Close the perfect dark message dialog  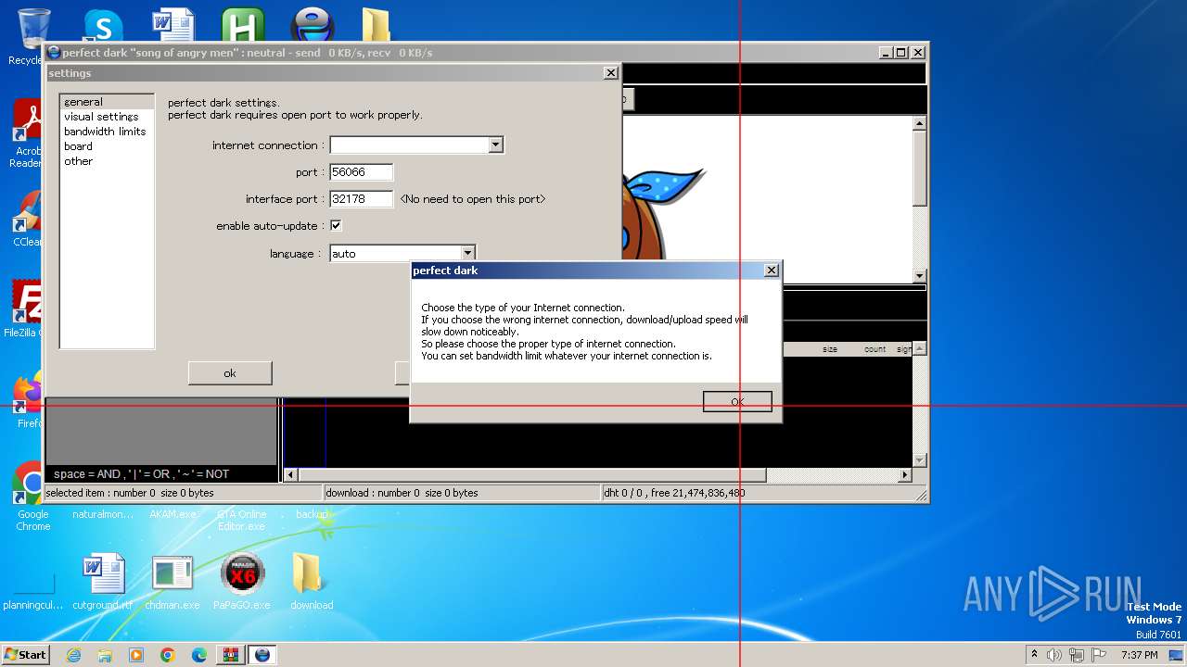(x=771, y=270)
